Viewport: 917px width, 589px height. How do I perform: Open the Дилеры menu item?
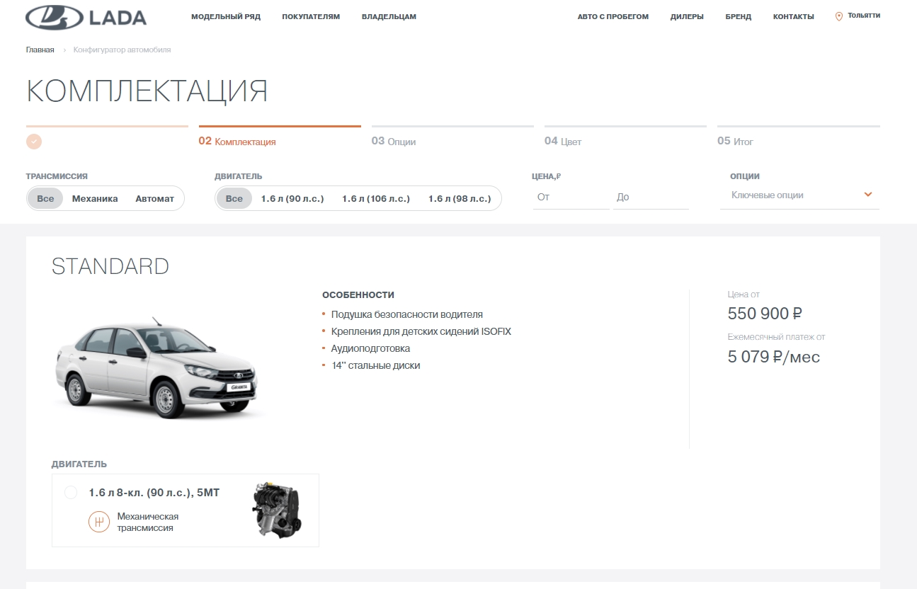[687, 16]
